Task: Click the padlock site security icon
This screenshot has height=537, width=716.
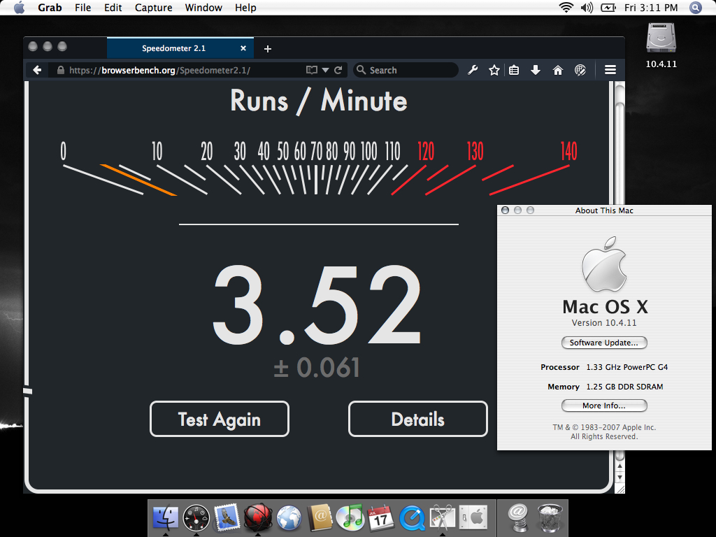Action: coord(60,70)
